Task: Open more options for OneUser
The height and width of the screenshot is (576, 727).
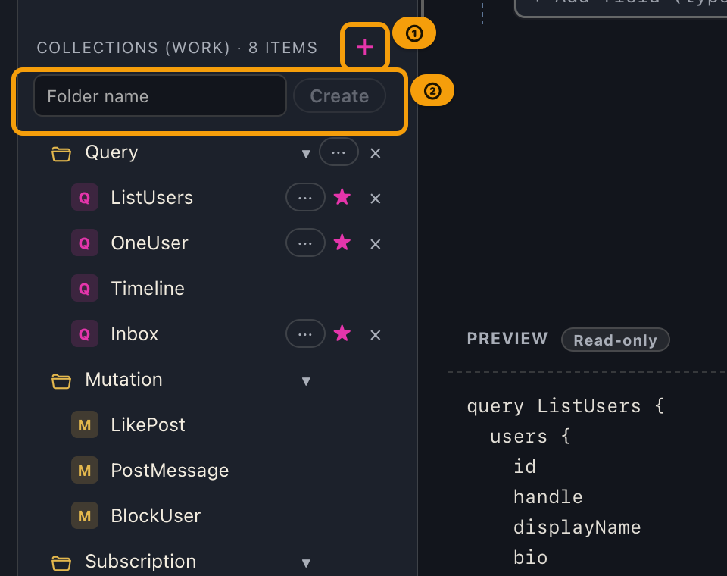Action: (305, 243)
